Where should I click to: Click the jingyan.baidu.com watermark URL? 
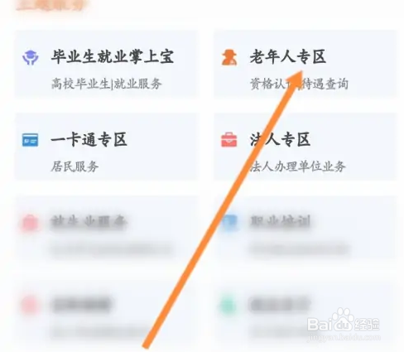344,337
